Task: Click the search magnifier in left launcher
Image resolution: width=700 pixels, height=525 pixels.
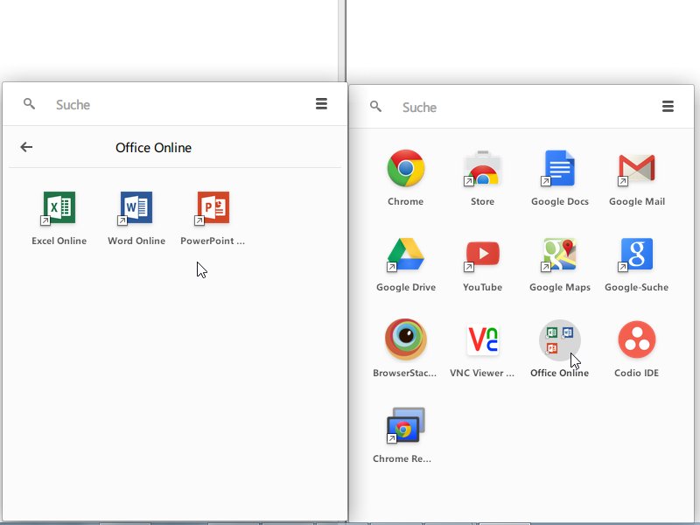Action: point(29,104)
